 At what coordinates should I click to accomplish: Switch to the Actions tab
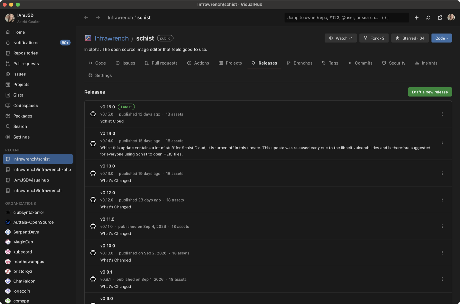point(198,63)
